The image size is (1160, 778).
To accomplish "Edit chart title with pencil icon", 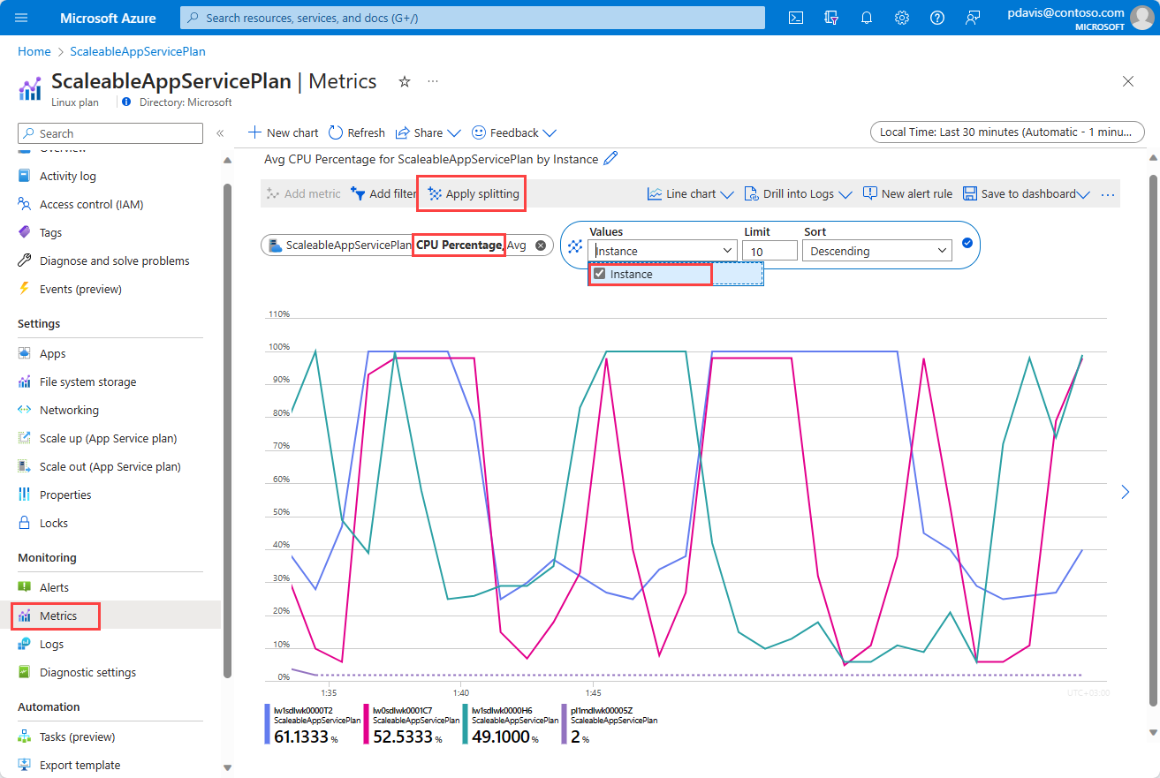I will (x=610, y=159).
